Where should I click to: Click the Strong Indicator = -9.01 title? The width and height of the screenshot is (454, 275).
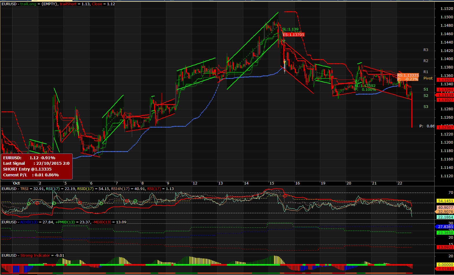42,256
